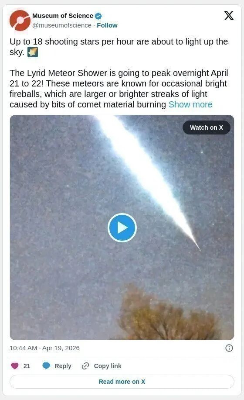Open the info icon beside the date

(x=229, y=348)
